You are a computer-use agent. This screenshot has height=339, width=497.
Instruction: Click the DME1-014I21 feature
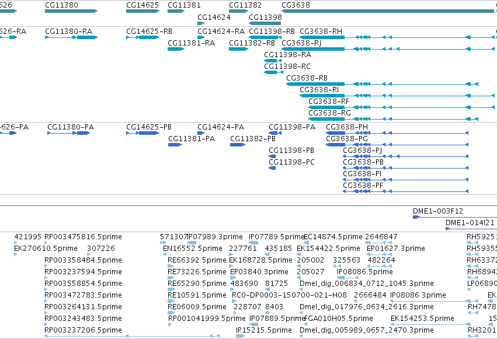471,229
